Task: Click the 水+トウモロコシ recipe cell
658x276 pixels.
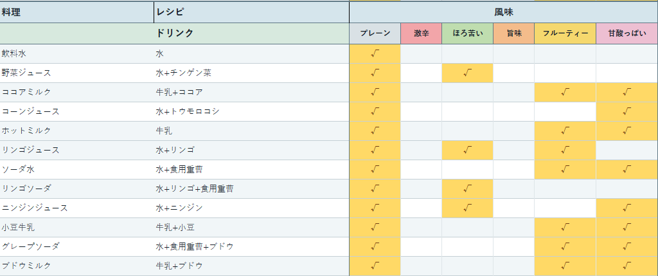Action: 251,112
